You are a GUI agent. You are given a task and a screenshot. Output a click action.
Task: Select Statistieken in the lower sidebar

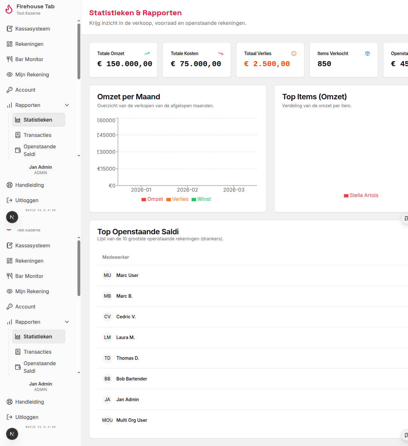click(39, 336)
